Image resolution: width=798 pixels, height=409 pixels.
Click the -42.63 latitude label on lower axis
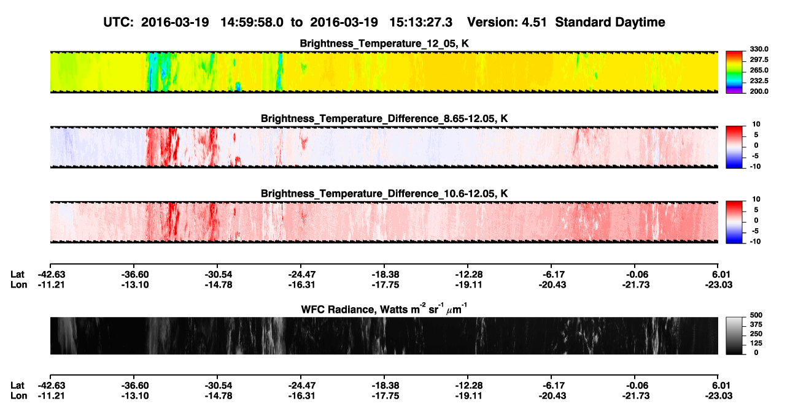click(50, 386)
